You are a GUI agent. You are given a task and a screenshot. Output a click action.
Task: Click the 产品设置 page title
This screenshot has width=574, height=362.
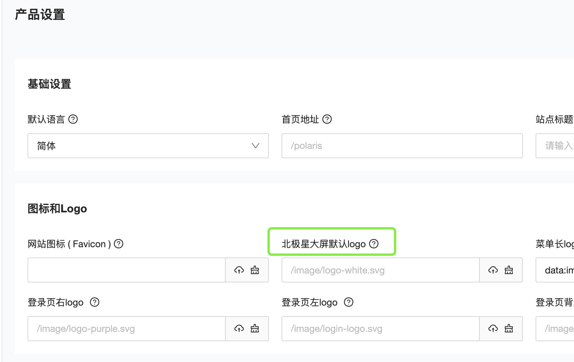pos(40,15)
